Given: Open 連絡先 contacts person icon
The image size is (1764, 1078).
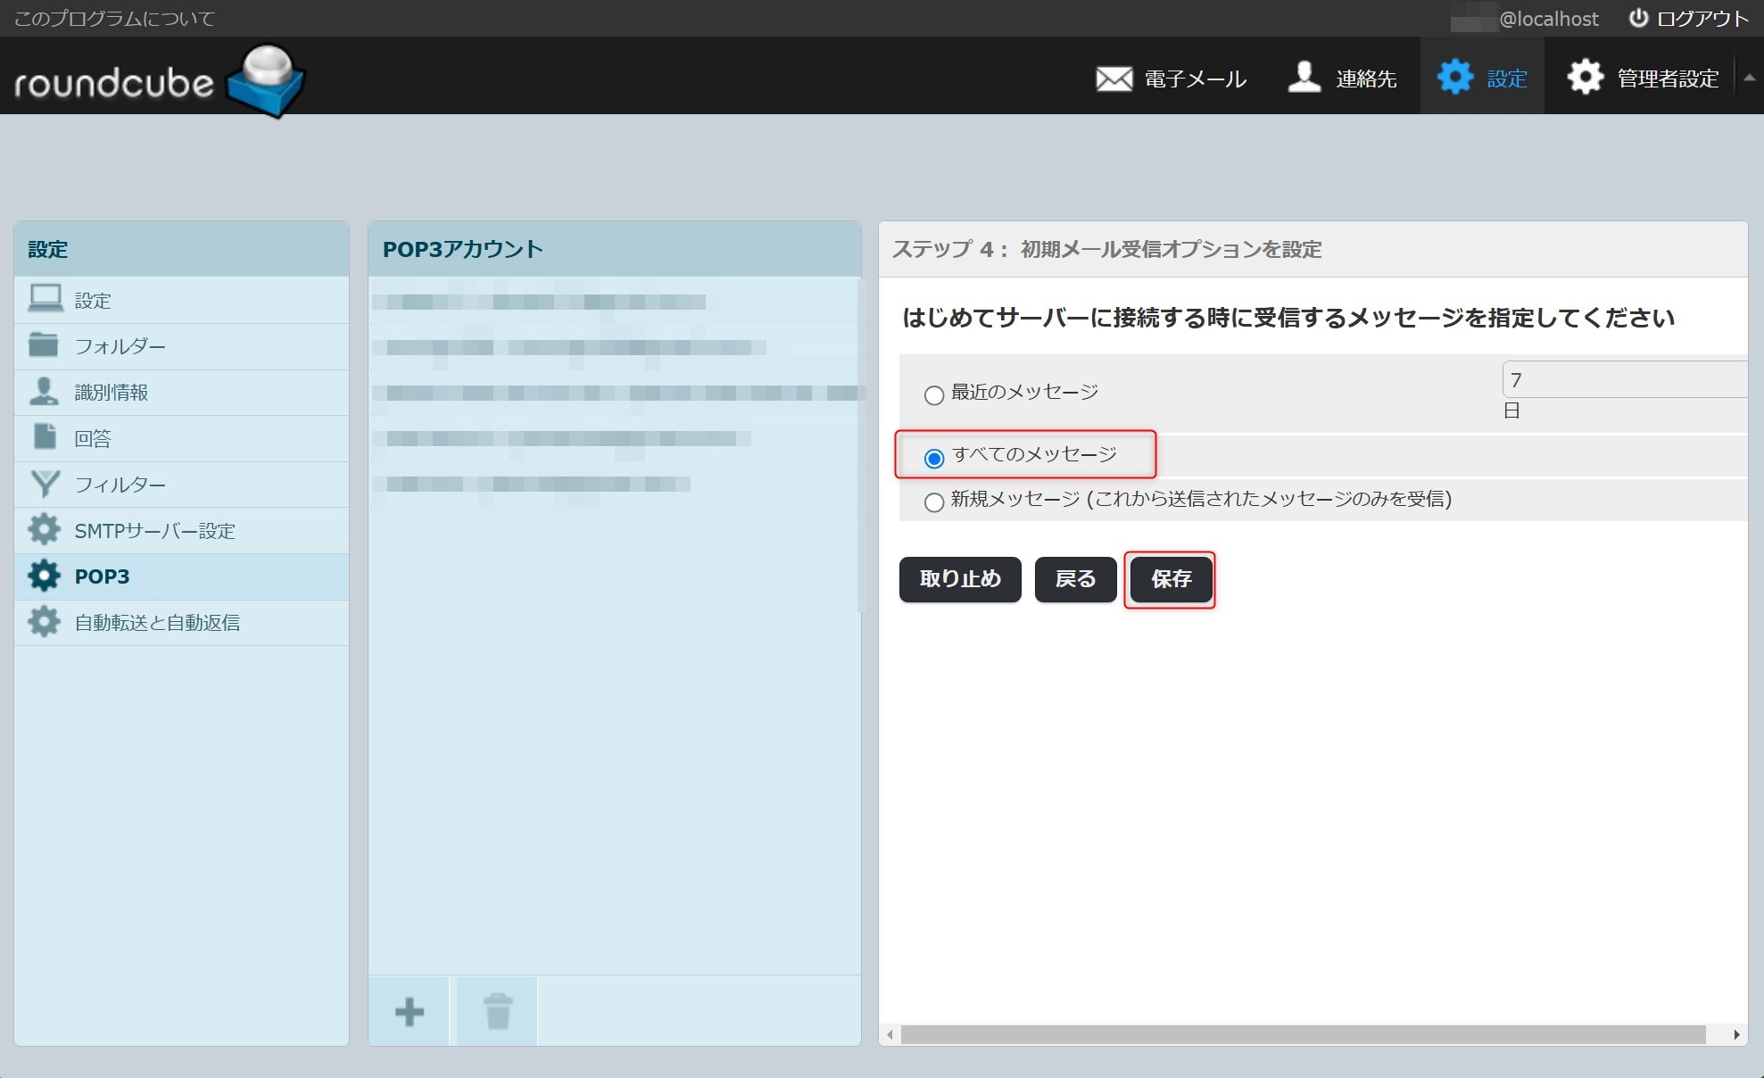Looking at the screenshot, I should point(1304,78).
